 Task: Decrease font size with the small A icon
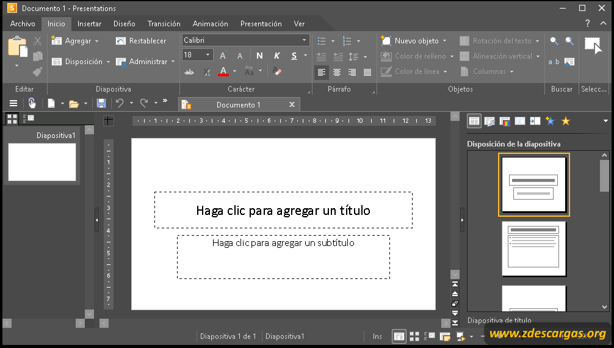point(240,56)
